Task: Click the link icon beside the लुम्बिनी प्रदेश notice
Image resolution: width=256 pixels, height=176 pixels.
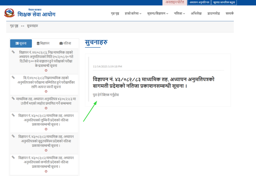Action: [x=13, y=115]
